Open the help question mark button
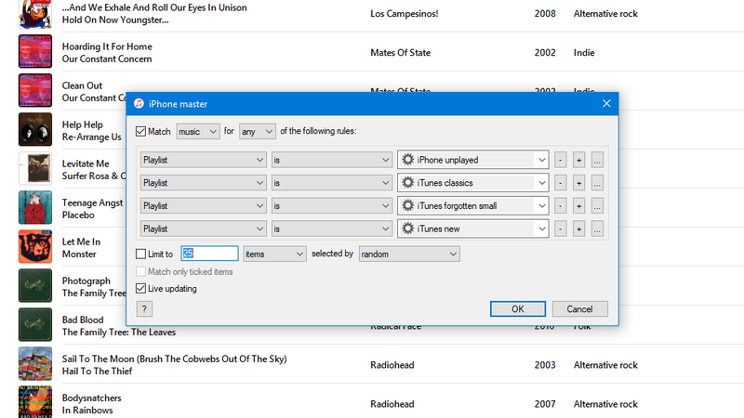The image size is (744, 418). coord(144,309)
